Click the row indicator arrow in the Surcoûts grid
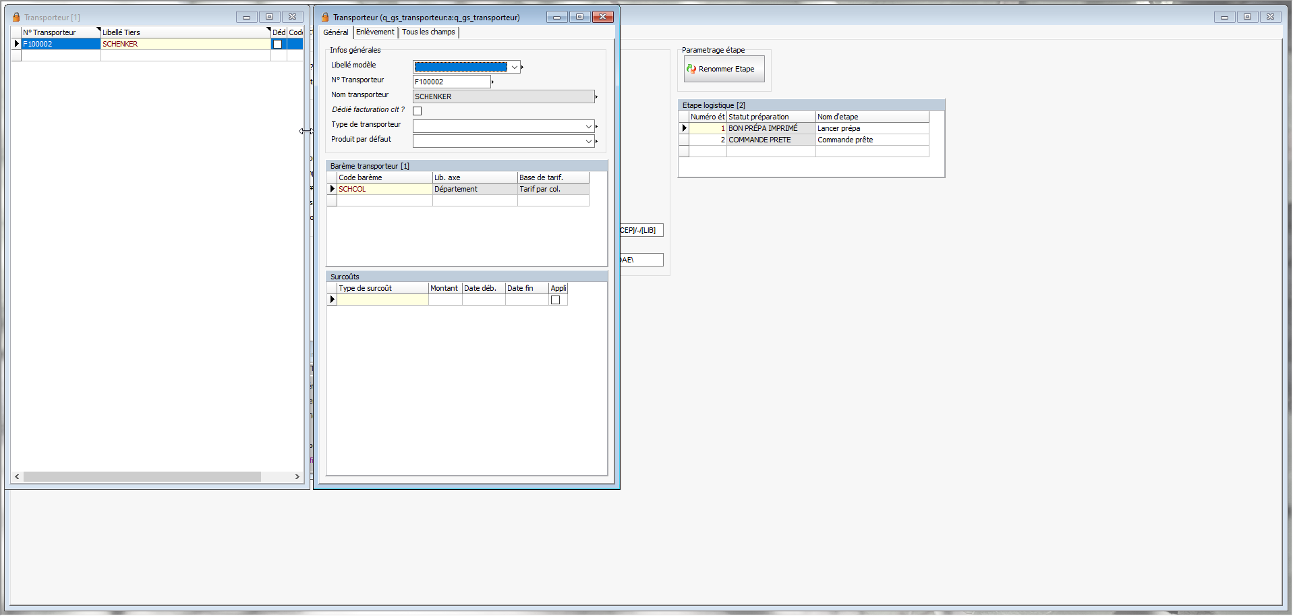This screenshot has width=1293, height=616. pyautogui.click(x=332, y=300)
